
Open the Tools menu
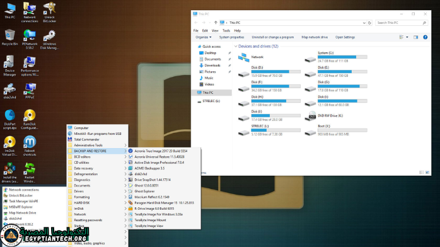[226, 30]
